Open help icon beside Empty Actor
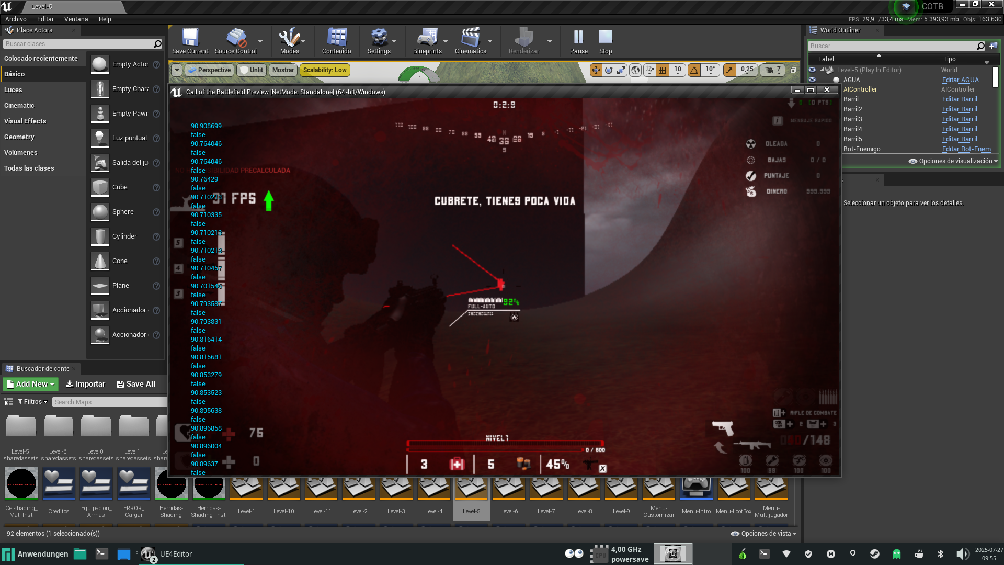Image resolution: width=1004 pixels, height=565 pixels. 156,65
